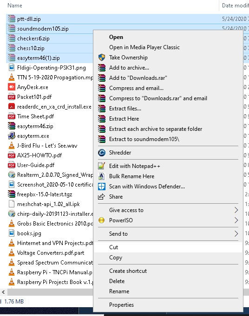249x316 pixels.
Task: Click the Adobe icon of readerdc_en_xa_crd_install.exe
Action: (12, 106)
